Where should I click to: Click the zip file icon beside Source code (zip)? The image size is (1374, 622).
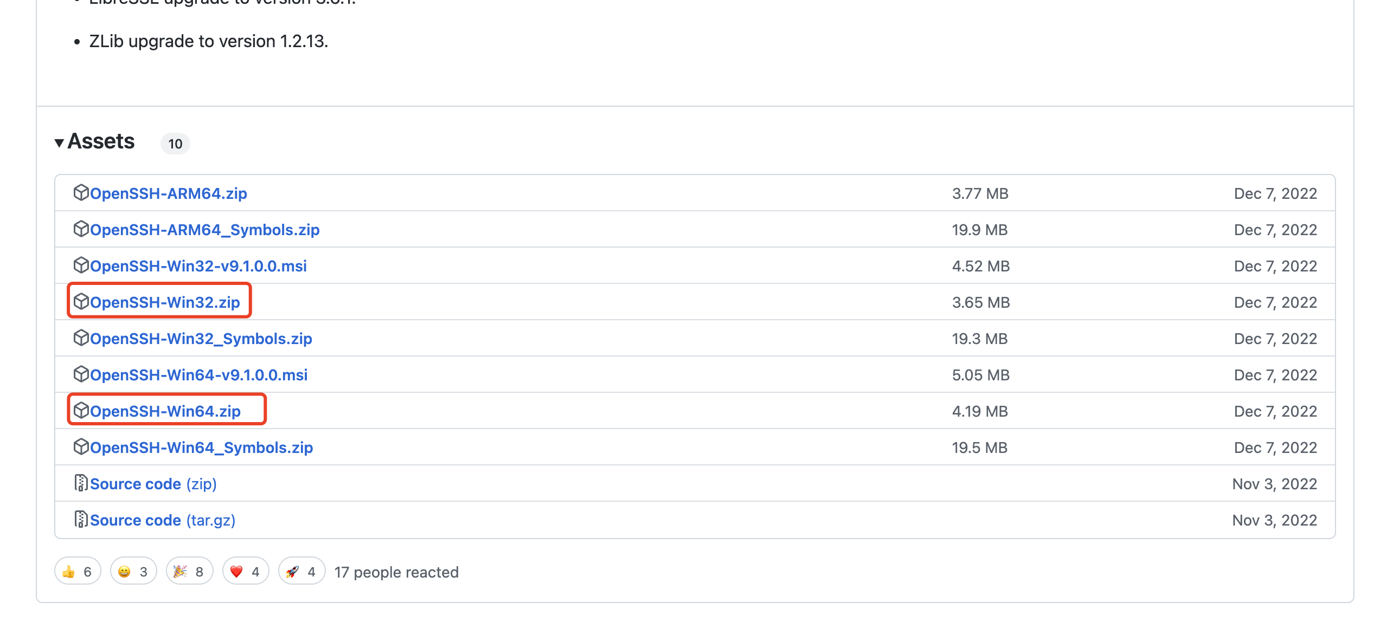pos(81,483)
